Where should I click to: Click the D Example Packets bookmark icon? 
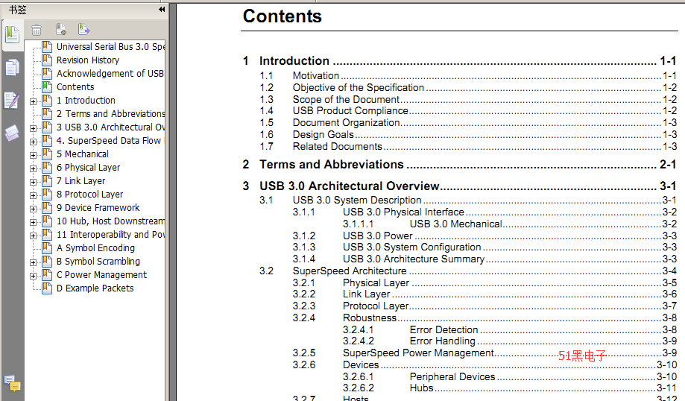click(x=47, y=288)
